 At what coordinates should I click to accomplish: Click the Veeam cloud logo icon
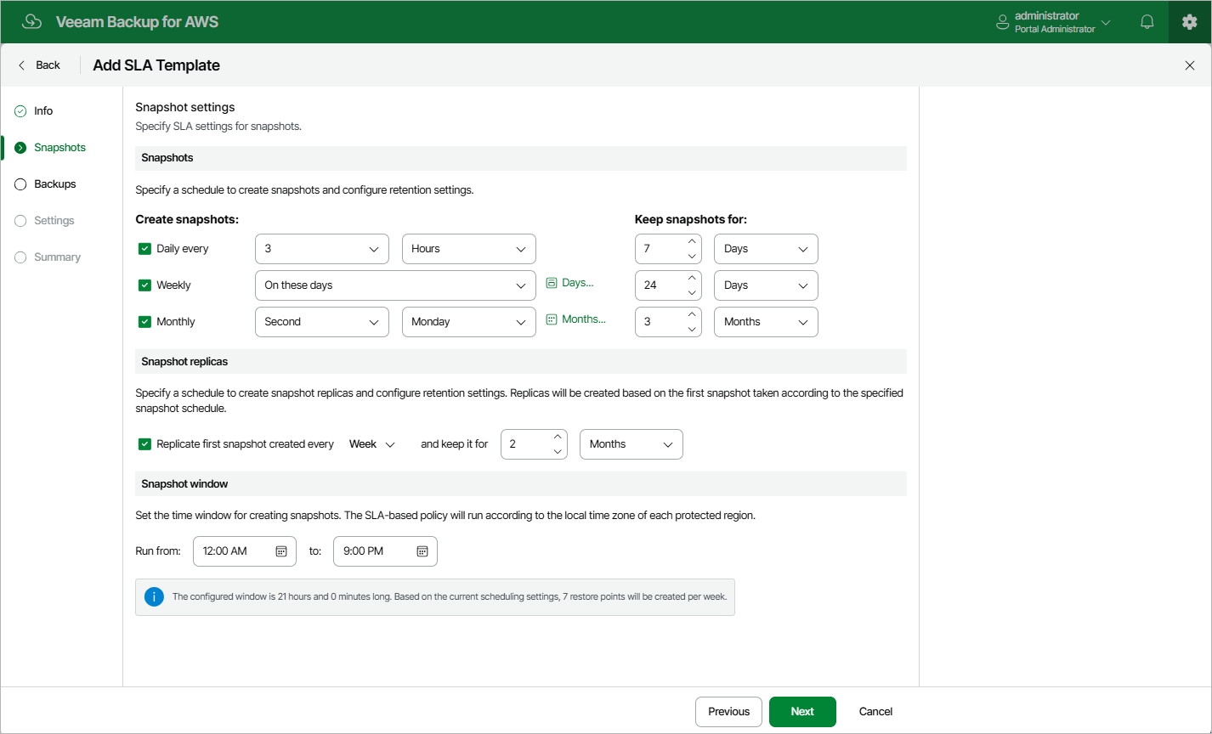(x=31, y=22)
